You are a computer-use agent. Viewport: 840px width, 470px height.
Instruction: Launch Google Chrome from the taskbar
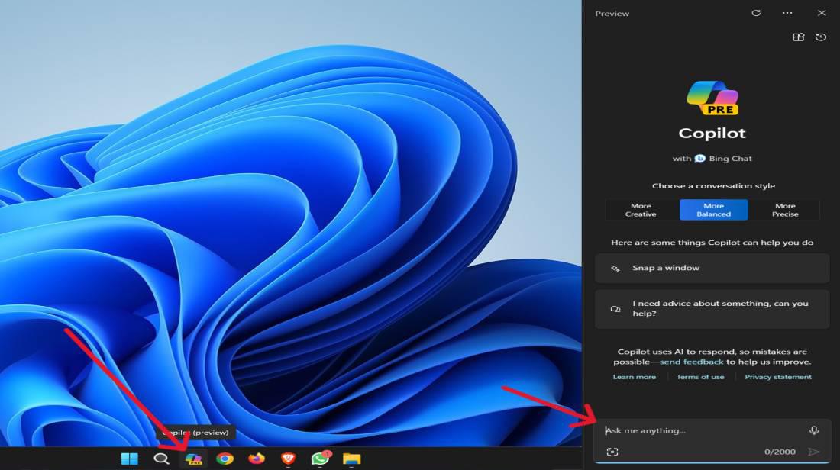[225, 459]
